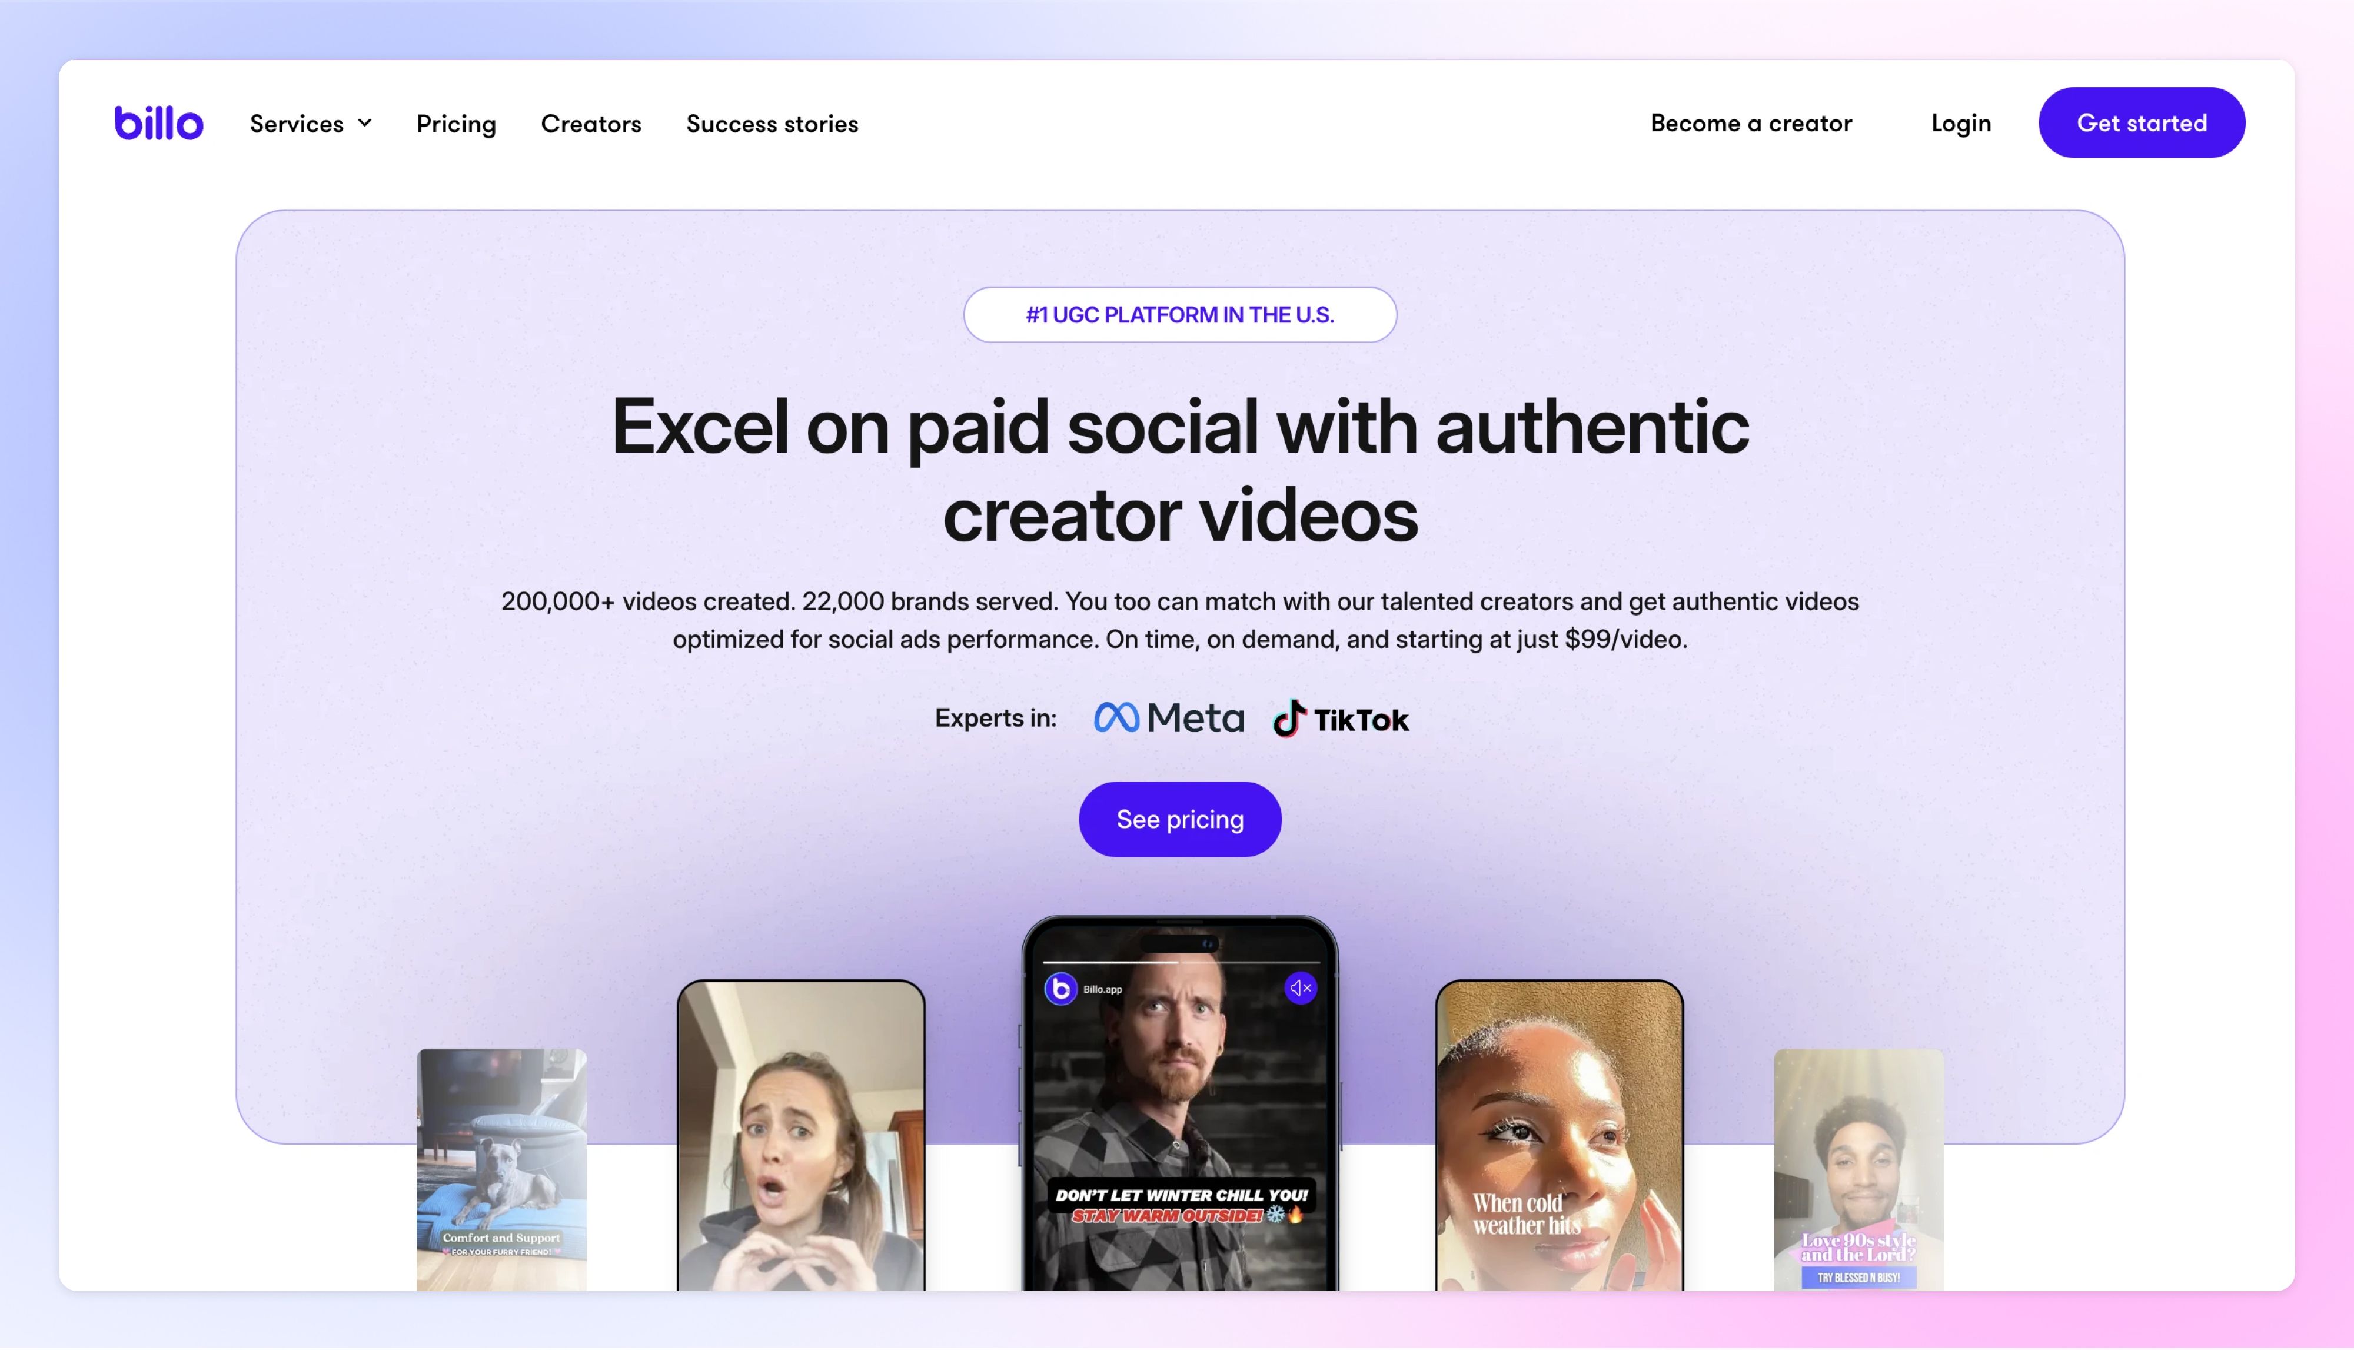Open Success stories link
Image resolution: width=2354 pixels, height=1350 pixels.
[772, 124]
